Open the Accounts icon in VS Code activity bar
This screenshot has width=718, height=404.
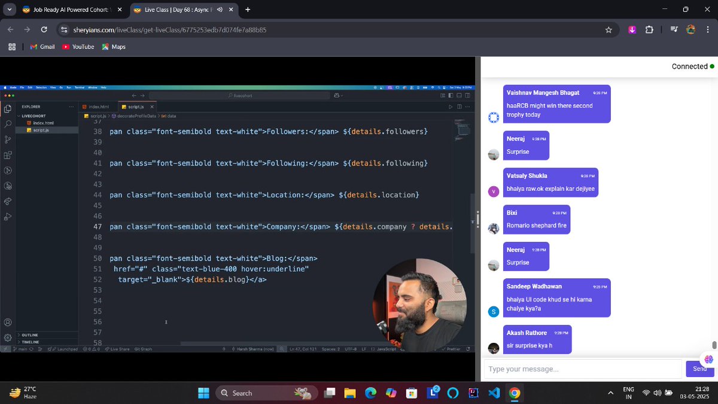(8, 322)
